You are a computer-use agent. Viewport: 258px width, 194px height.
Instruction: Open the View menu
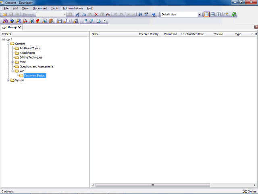(25, 8)
